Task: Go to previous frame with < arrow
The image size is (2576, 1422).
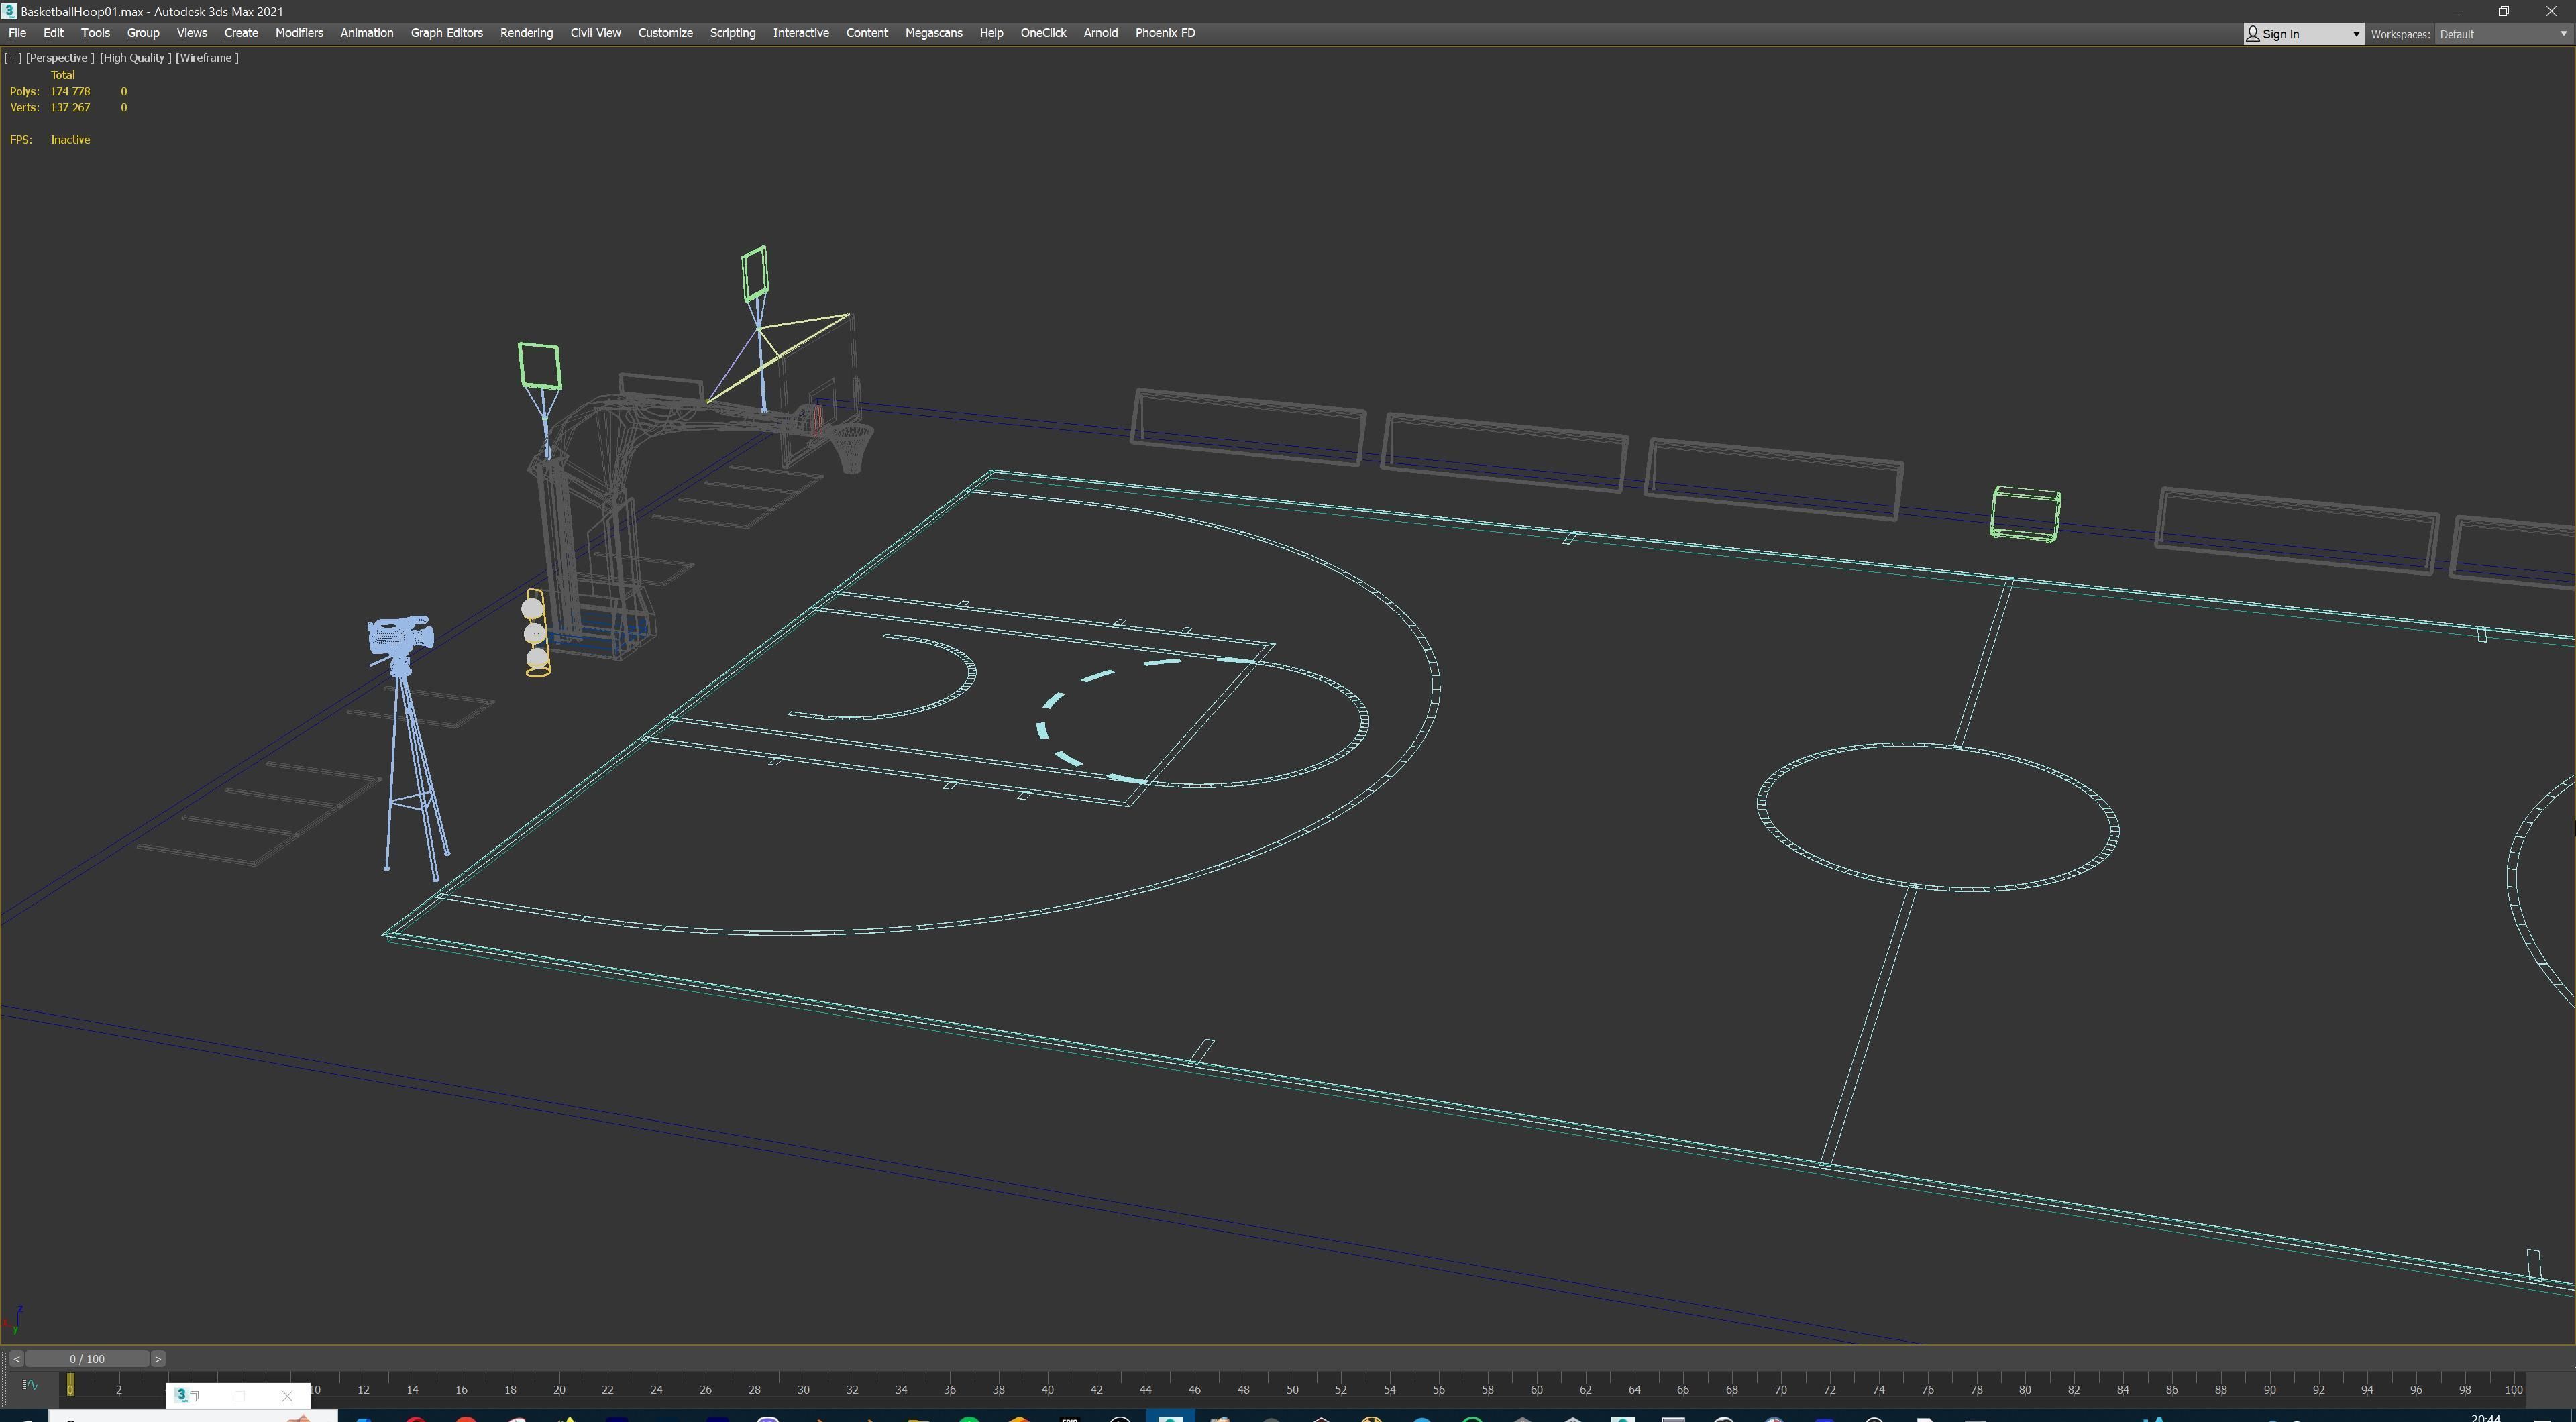Action: [x=16, y=1359]
